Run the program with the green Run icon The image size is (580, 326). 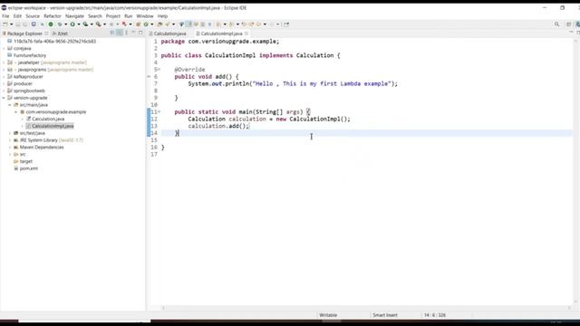coord(72,24)
